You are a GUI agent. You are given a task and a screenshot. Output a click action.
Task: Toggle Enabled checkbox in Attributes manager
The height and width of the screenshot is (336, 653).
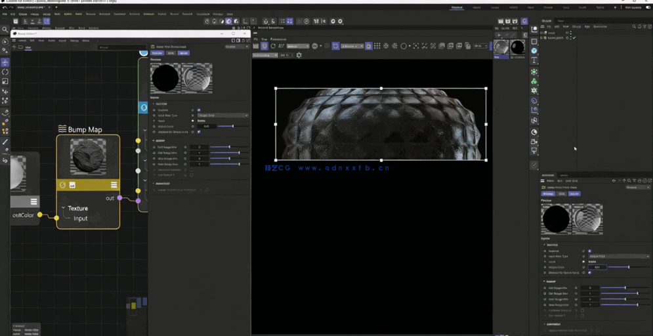pyautogui.click(x=589, y=251)
